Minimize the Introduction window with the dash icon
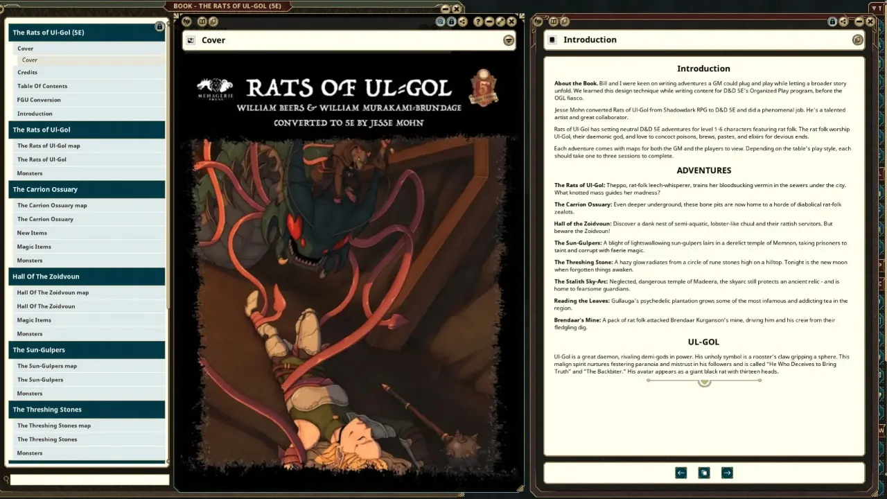 click(x=859, y=21)
